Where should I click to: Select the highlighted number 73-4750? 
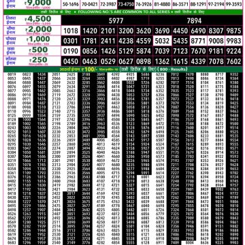coord(126,4)
